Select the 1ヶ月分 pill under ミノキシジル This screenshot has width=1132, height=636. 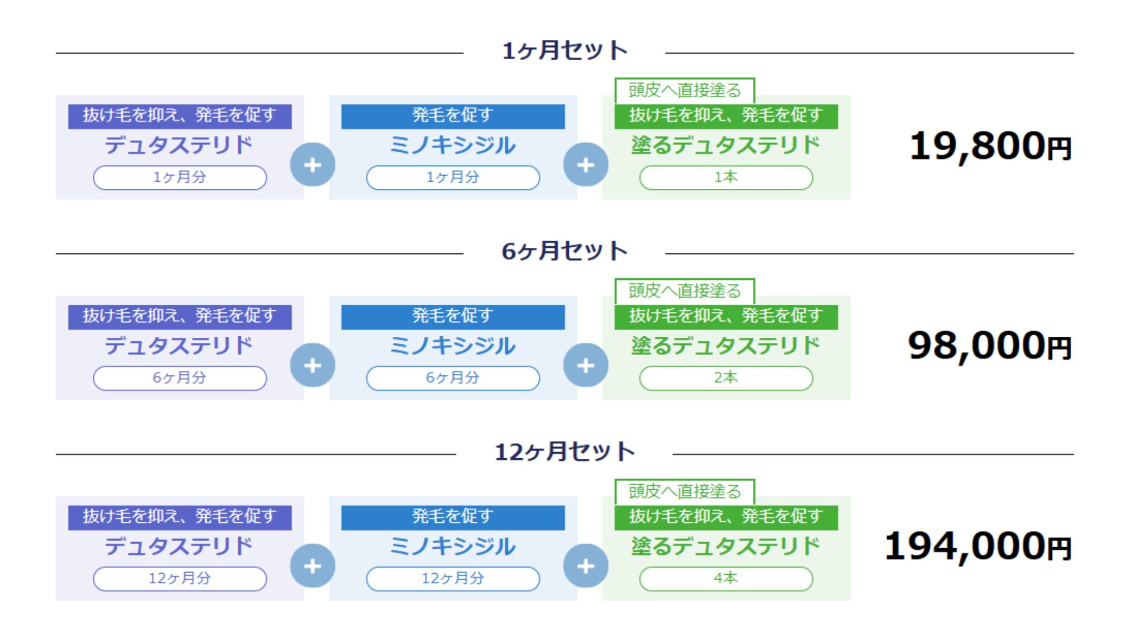point(453,177)
